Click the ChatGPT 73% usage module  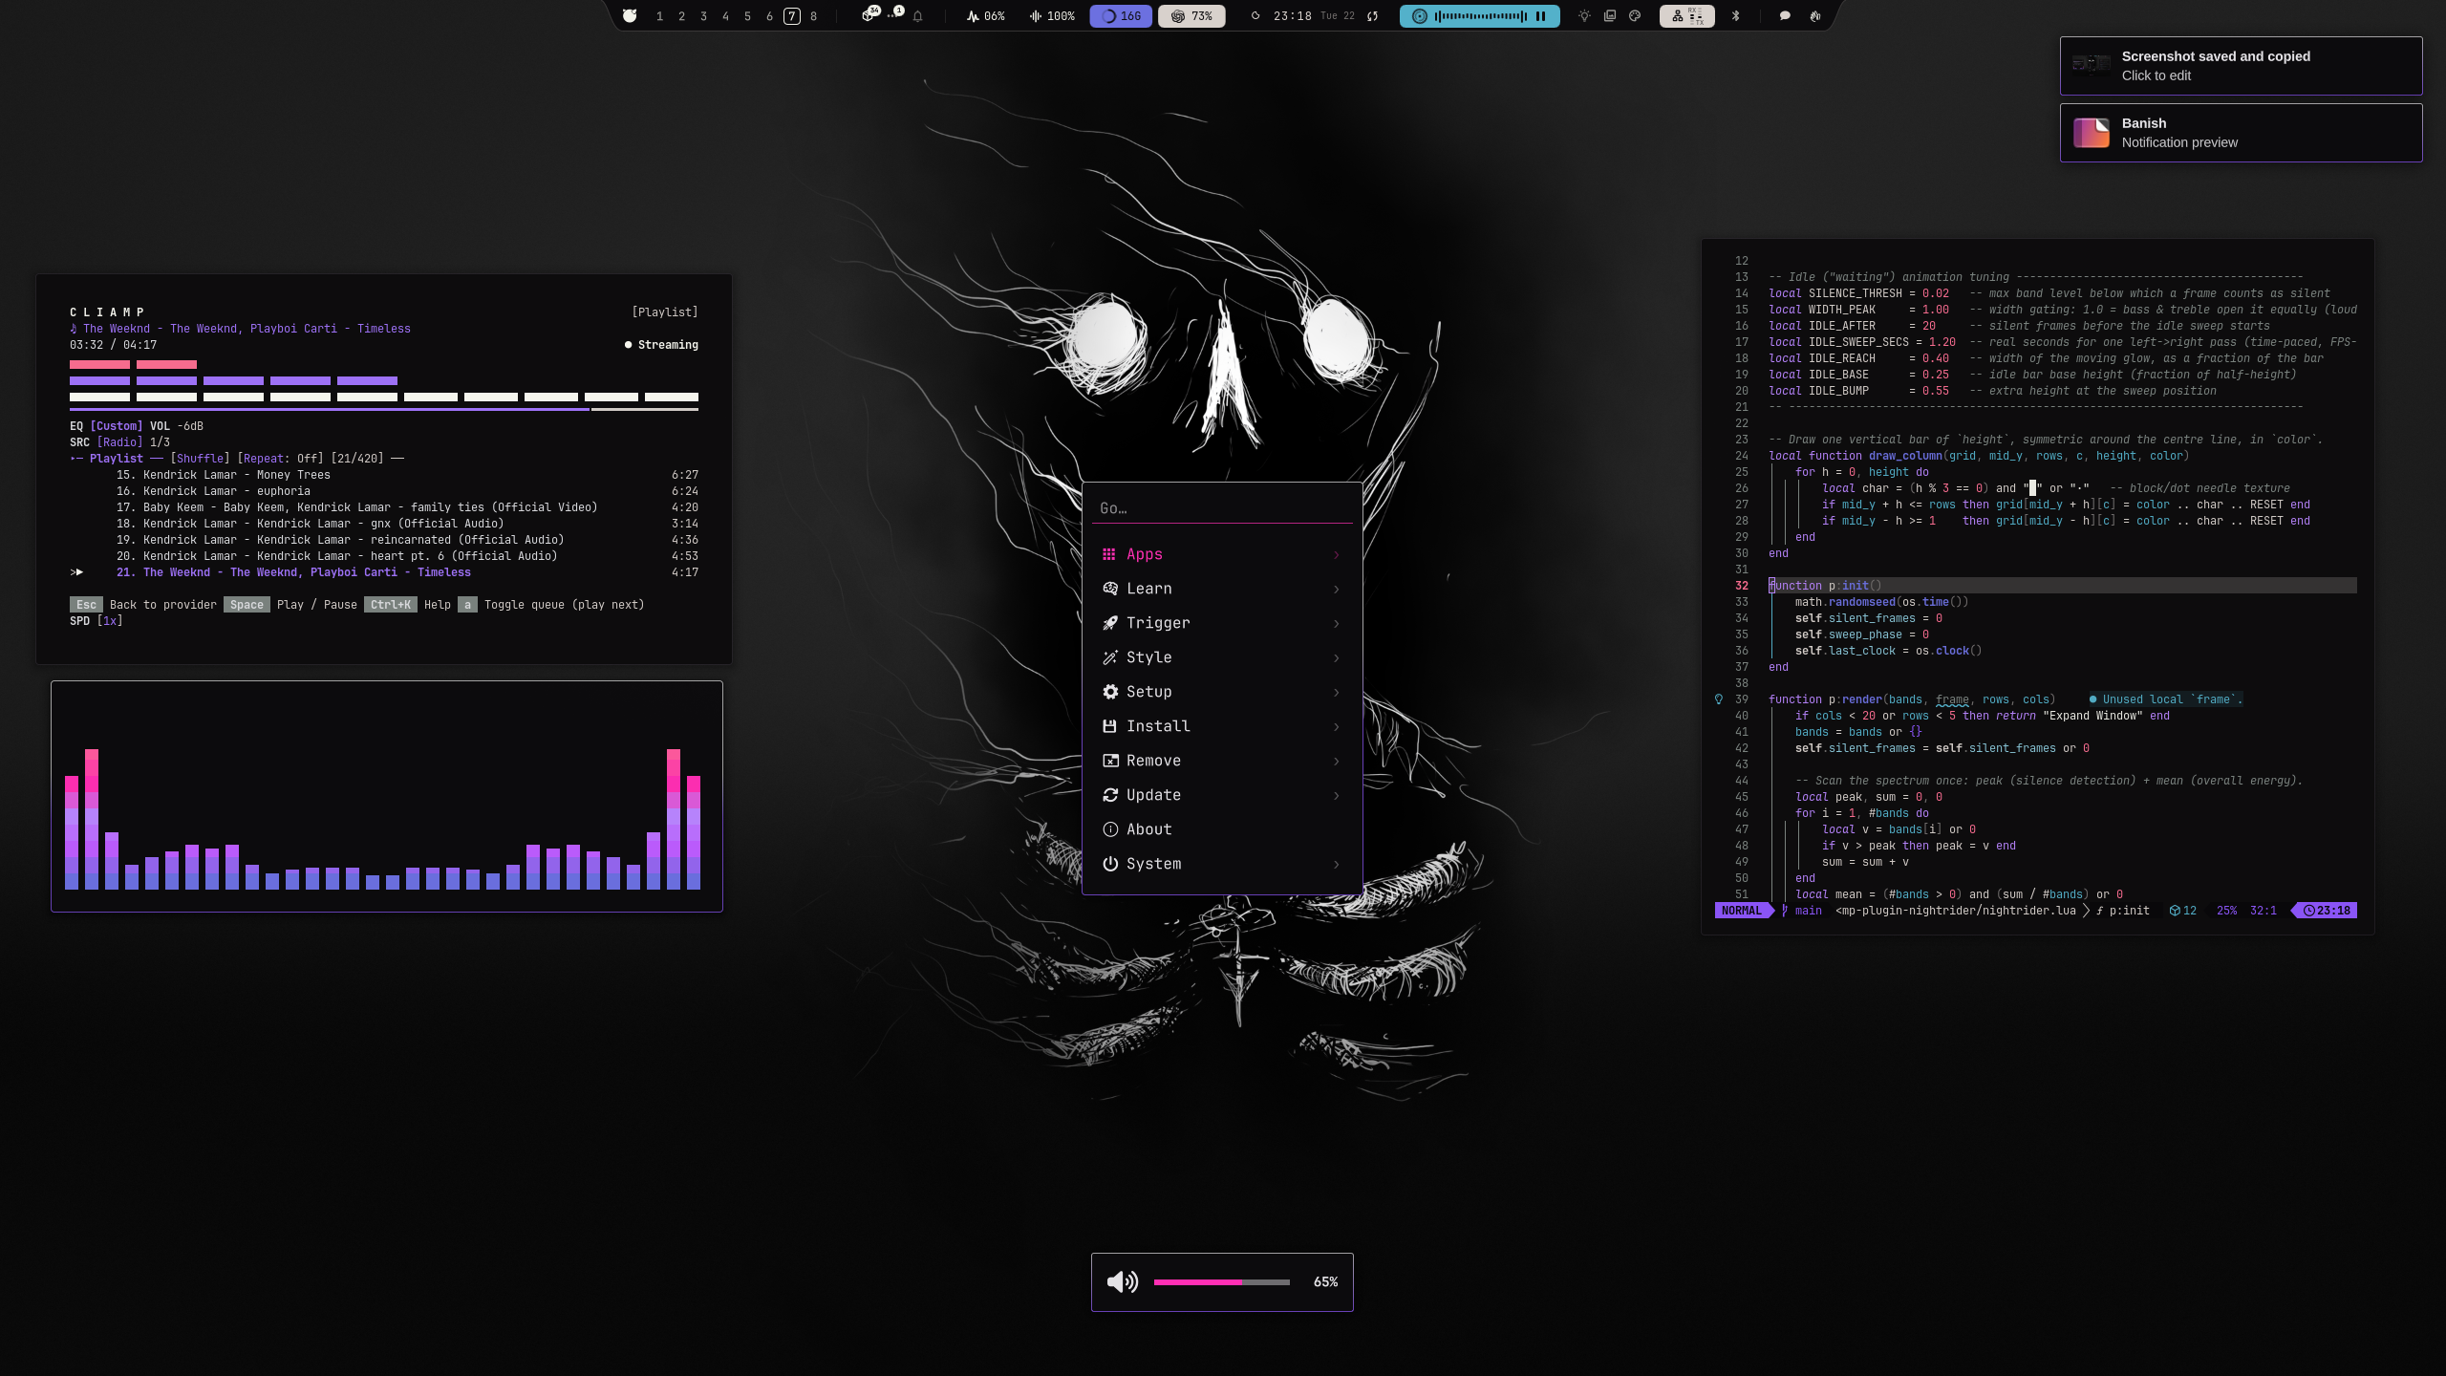(x=1191, y=16)
